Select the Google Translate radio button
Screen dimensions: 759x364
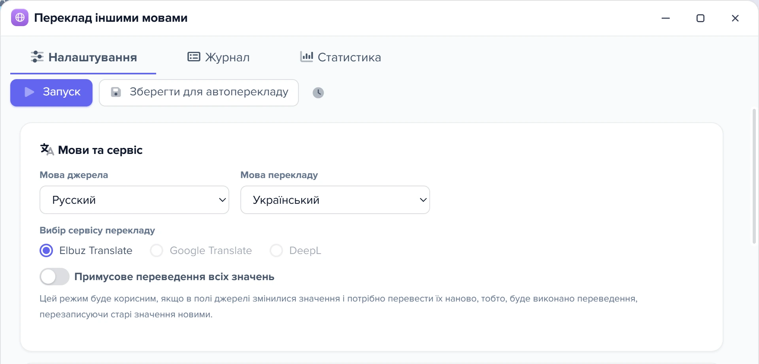157,250
